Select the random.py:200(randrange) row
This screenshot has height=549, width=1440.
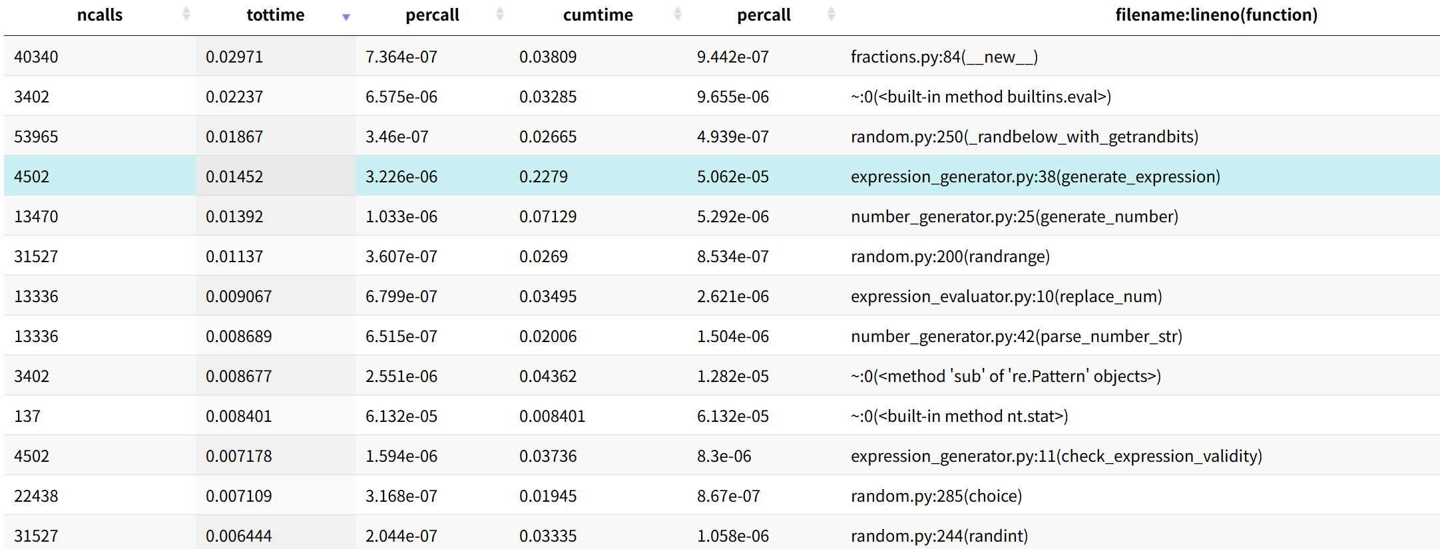950,256
